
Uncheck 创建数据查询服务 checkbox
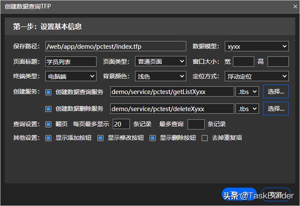[48, 92]
